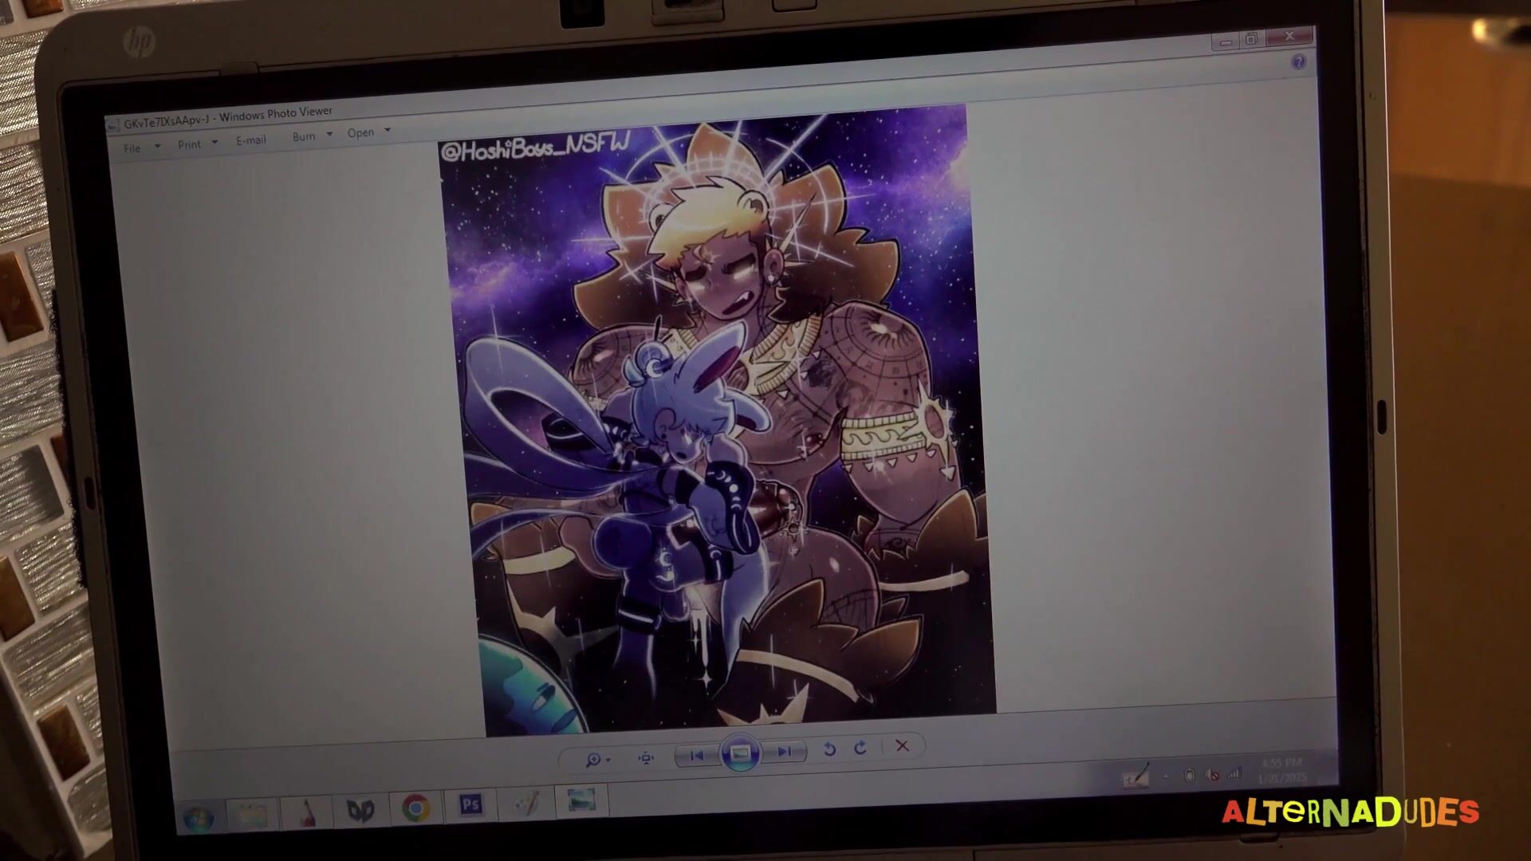
Task: Open the Photo Viewer help icon
Action: click(1298, 62)
